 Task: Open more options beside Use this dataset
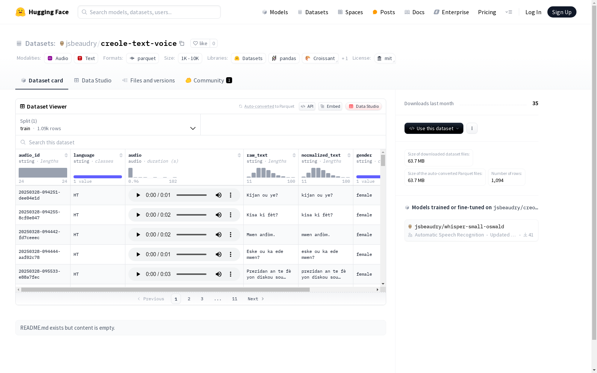pyautogui.click(x=472, y=128)
